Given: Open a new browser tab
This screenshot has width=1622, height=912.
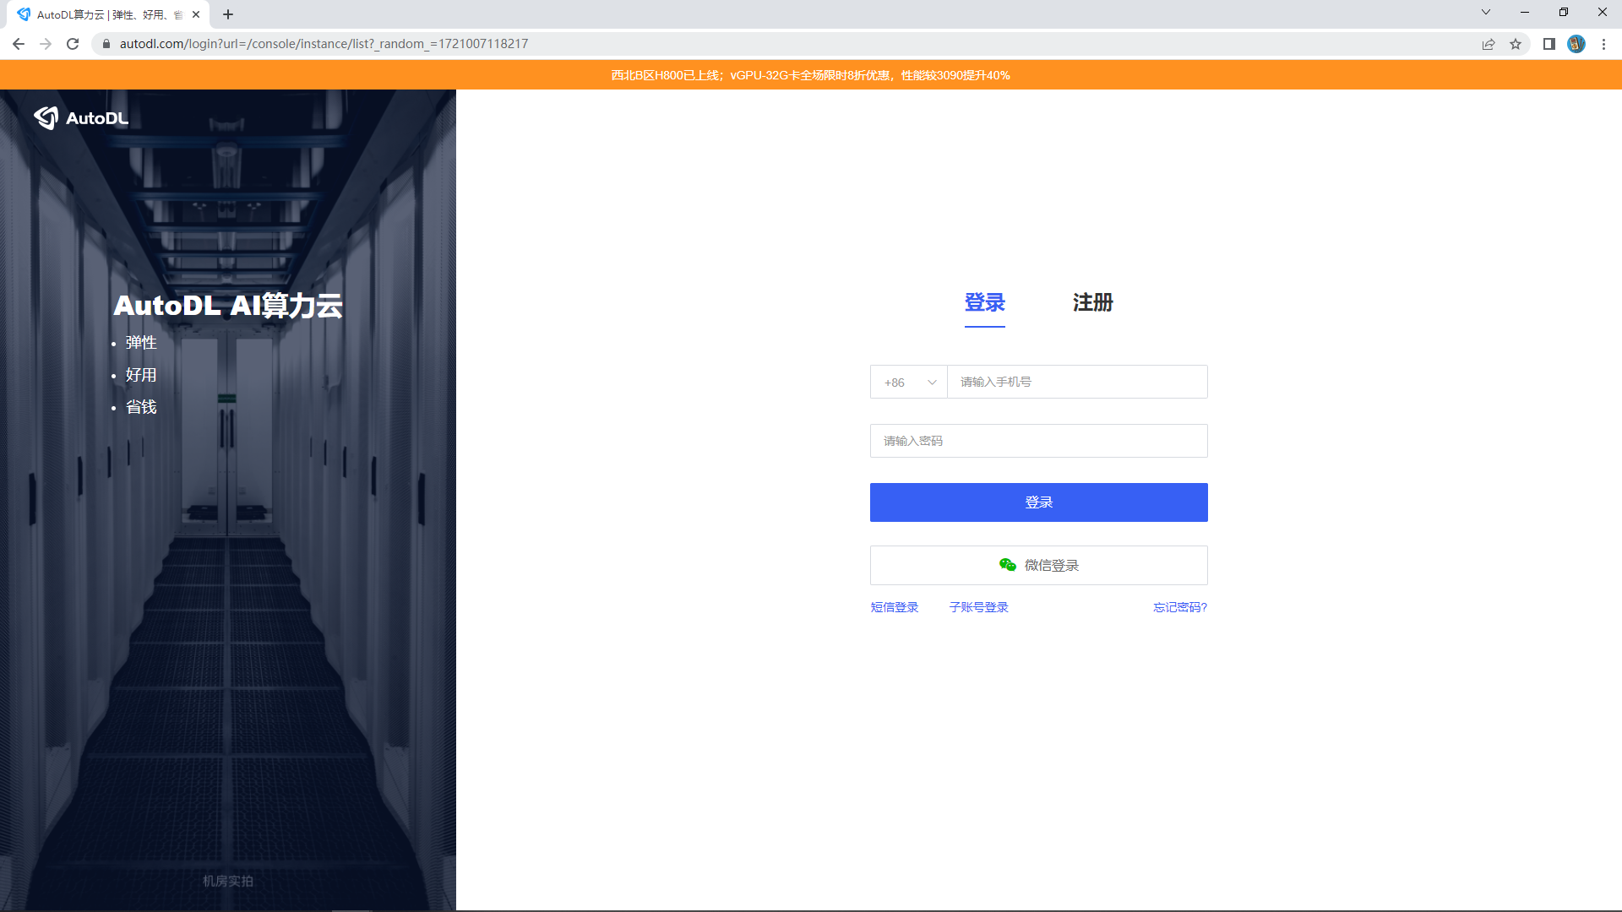Looking at the screenshot, I should point(228,14).
